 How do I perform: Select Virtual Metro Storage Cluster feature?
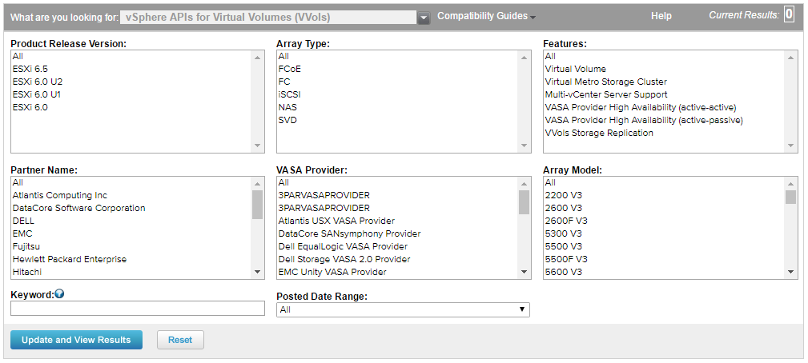pos(664,82)
